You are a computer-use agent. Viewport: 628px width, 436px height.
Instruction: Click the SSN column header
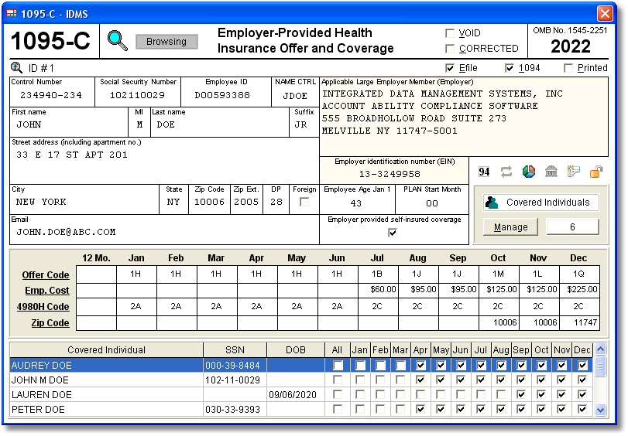coord(235,350)
